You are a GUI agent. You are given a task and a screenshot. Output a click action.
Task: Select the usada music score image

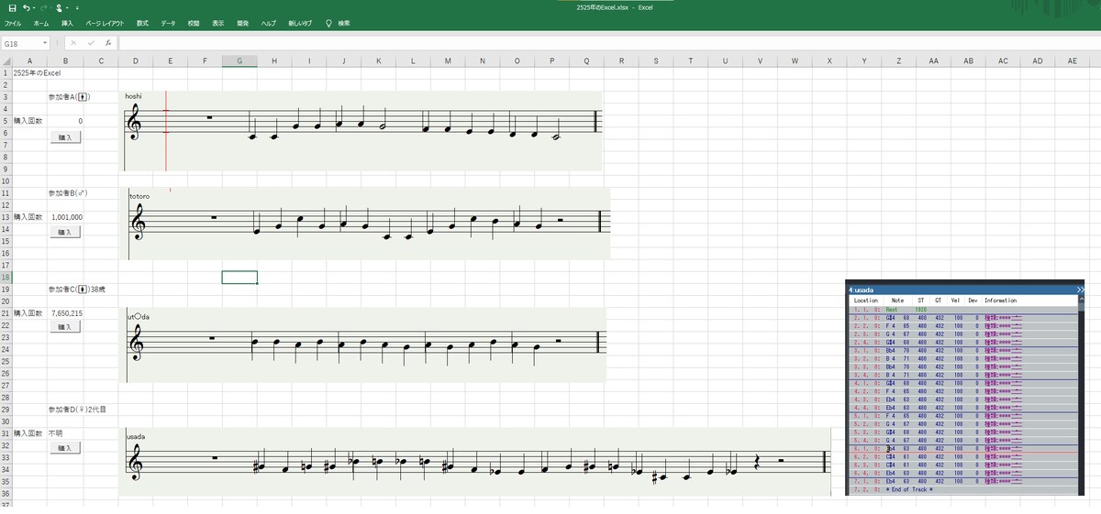coord(474,463)
